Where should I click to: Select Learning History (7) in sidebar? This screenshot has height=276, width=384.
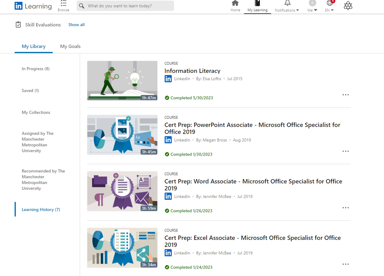(x=41, y=210)
